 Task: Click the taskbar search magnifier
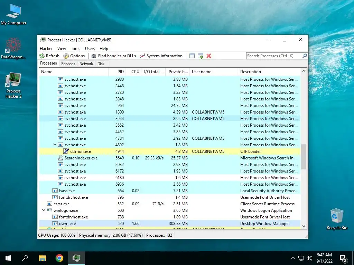click(x=25, y=258)
